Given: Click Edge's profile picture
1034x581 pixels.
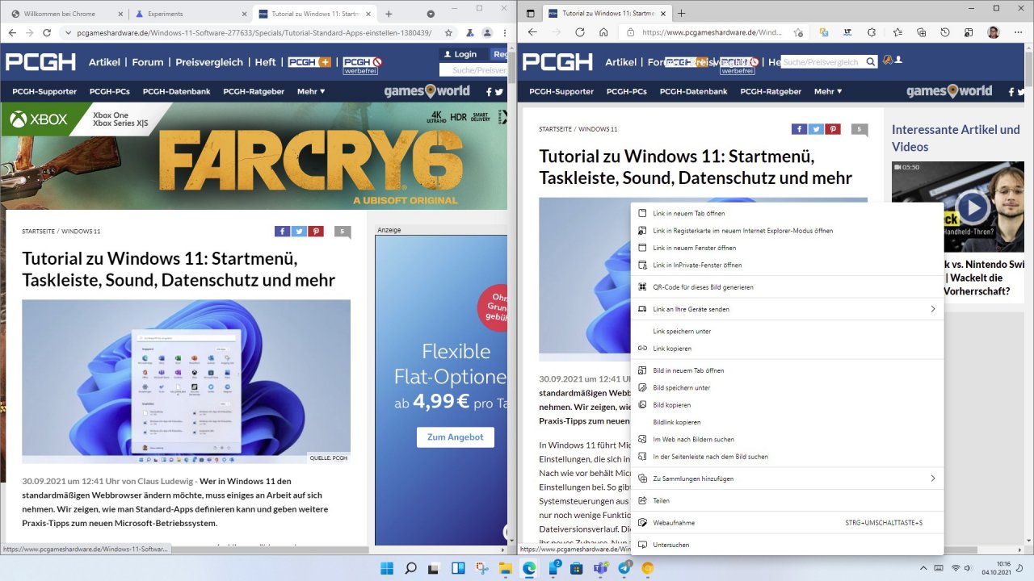Looking at the screenshot, I should coord(994,32).
